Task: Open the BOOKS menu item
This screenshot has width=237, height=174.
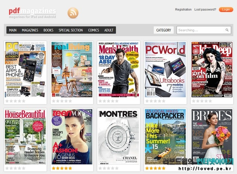Action: [49, 30]
